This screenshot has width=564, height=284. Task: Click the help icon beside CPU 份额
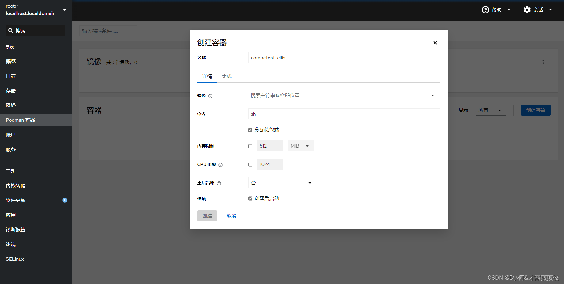220,164
